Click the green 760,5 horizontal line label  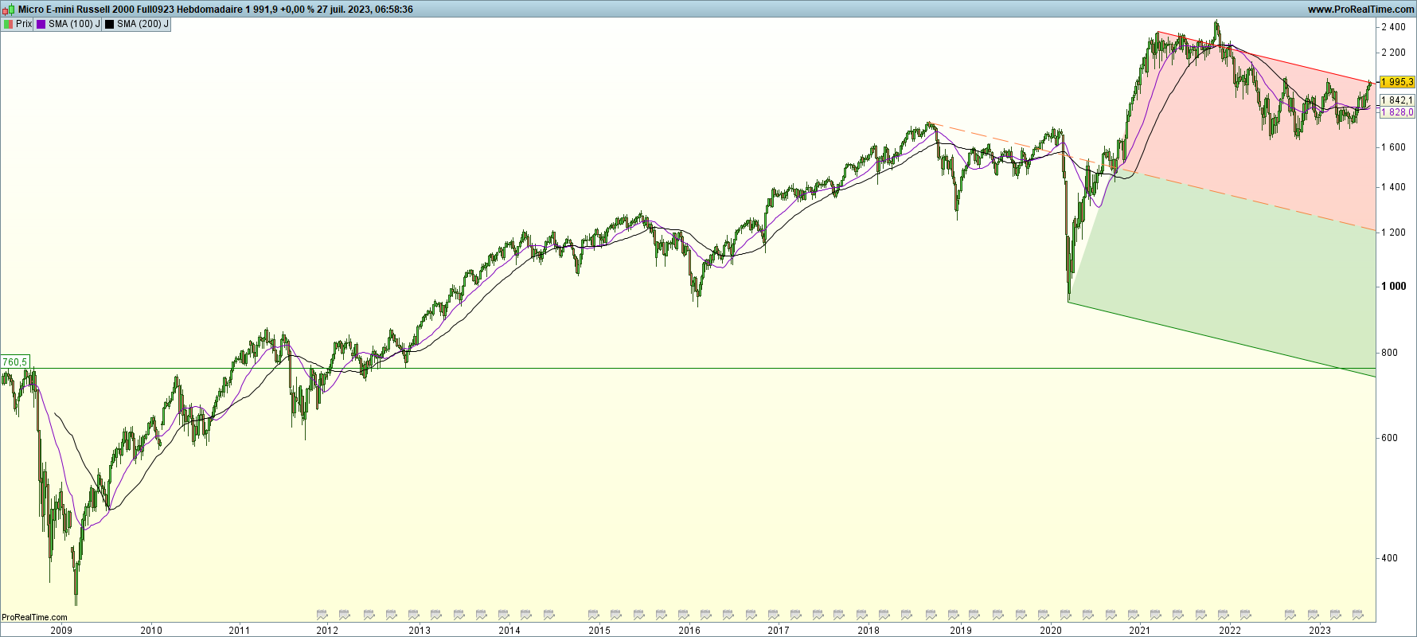[x=15, y=362]
